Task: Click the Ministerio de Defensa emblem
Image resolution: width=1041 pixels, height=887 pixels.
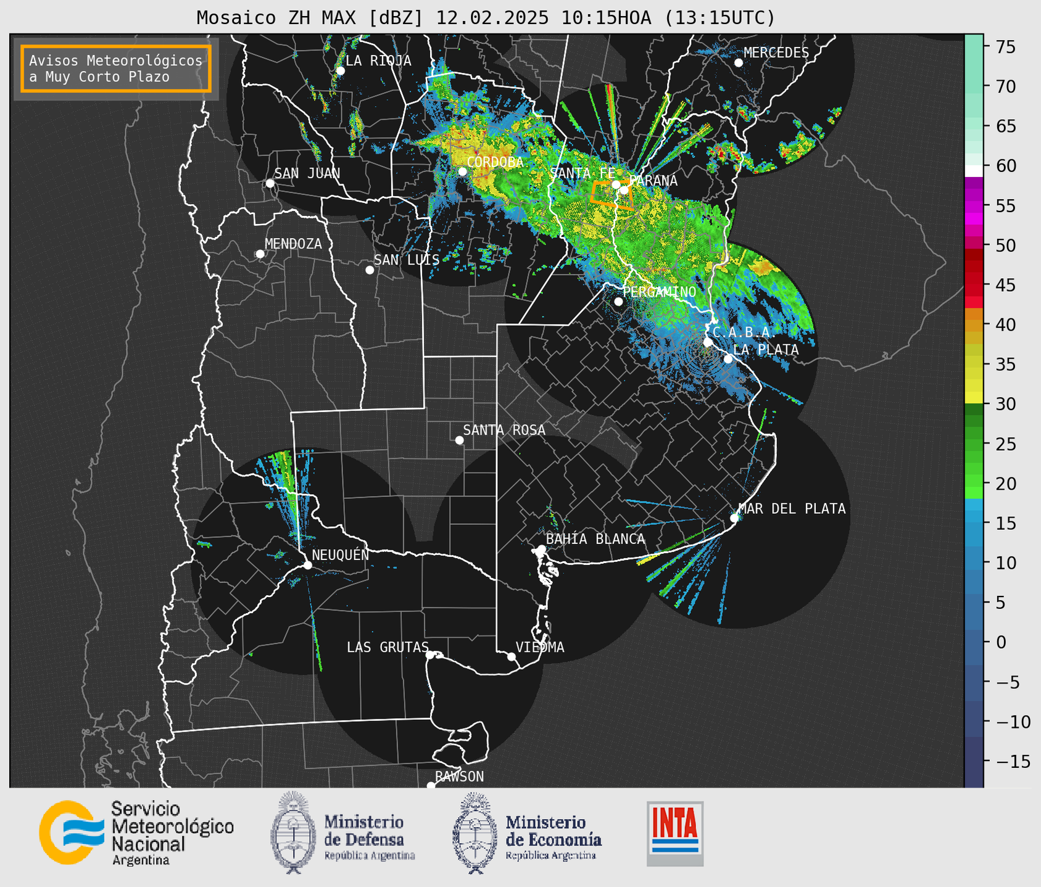Action: point(292,832)
